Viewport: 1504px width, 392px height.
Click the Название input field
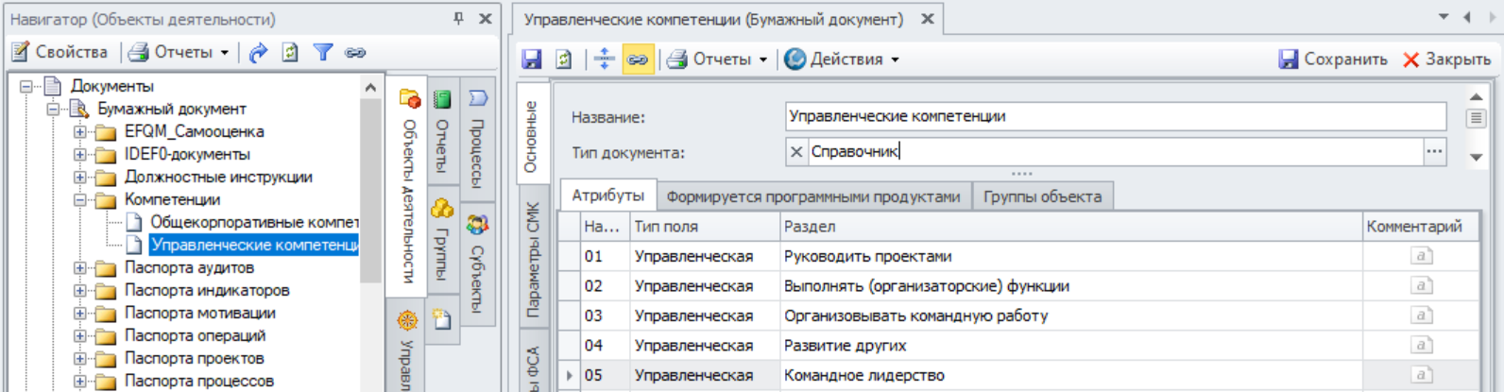[x=1115, y=116]
